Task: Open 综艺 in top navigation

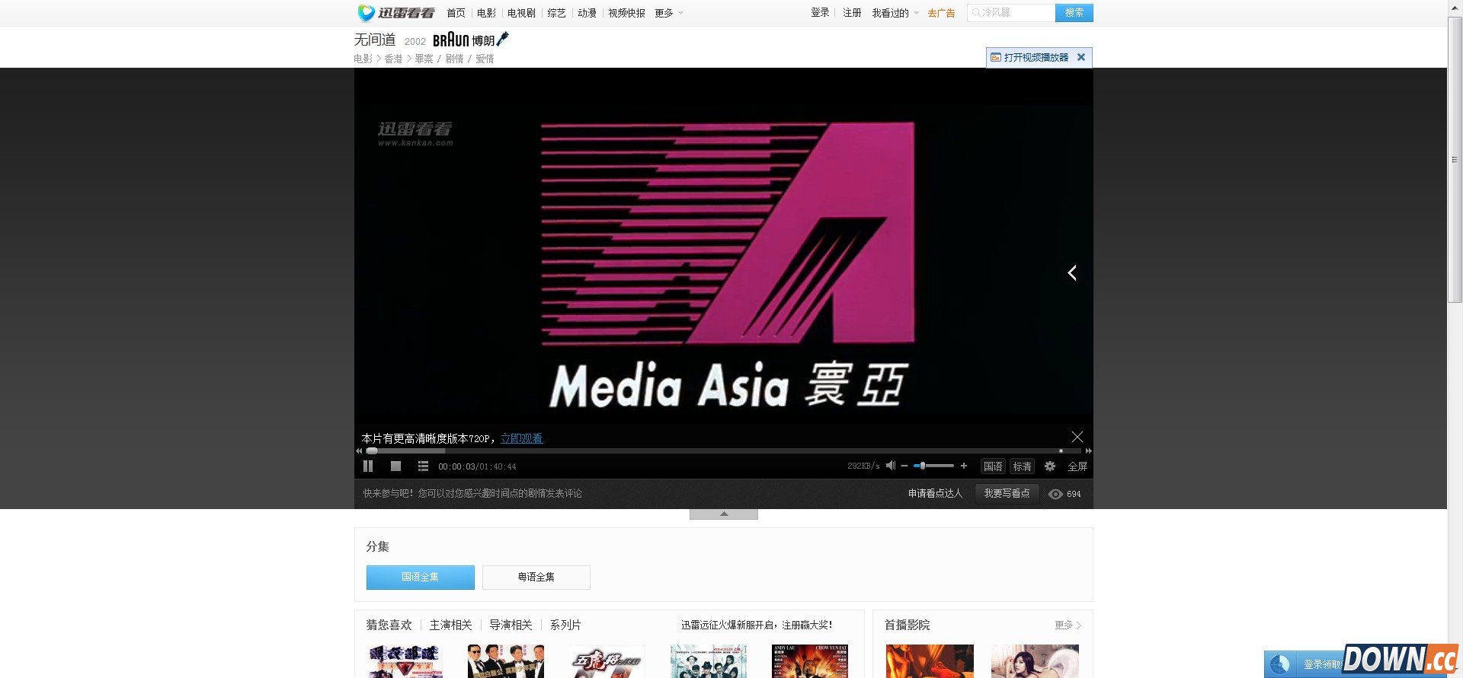Action: point(557,13)
